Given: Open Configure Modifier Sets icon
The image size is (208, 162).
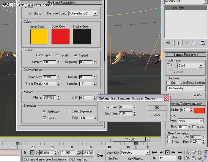Looking at the screenshot, I should (x=203, y=43).
